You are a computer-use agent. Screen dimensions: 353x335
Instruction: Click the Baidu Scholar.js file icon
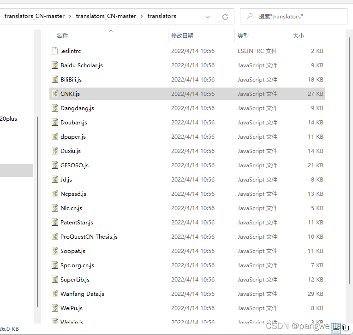click(55, 65)
